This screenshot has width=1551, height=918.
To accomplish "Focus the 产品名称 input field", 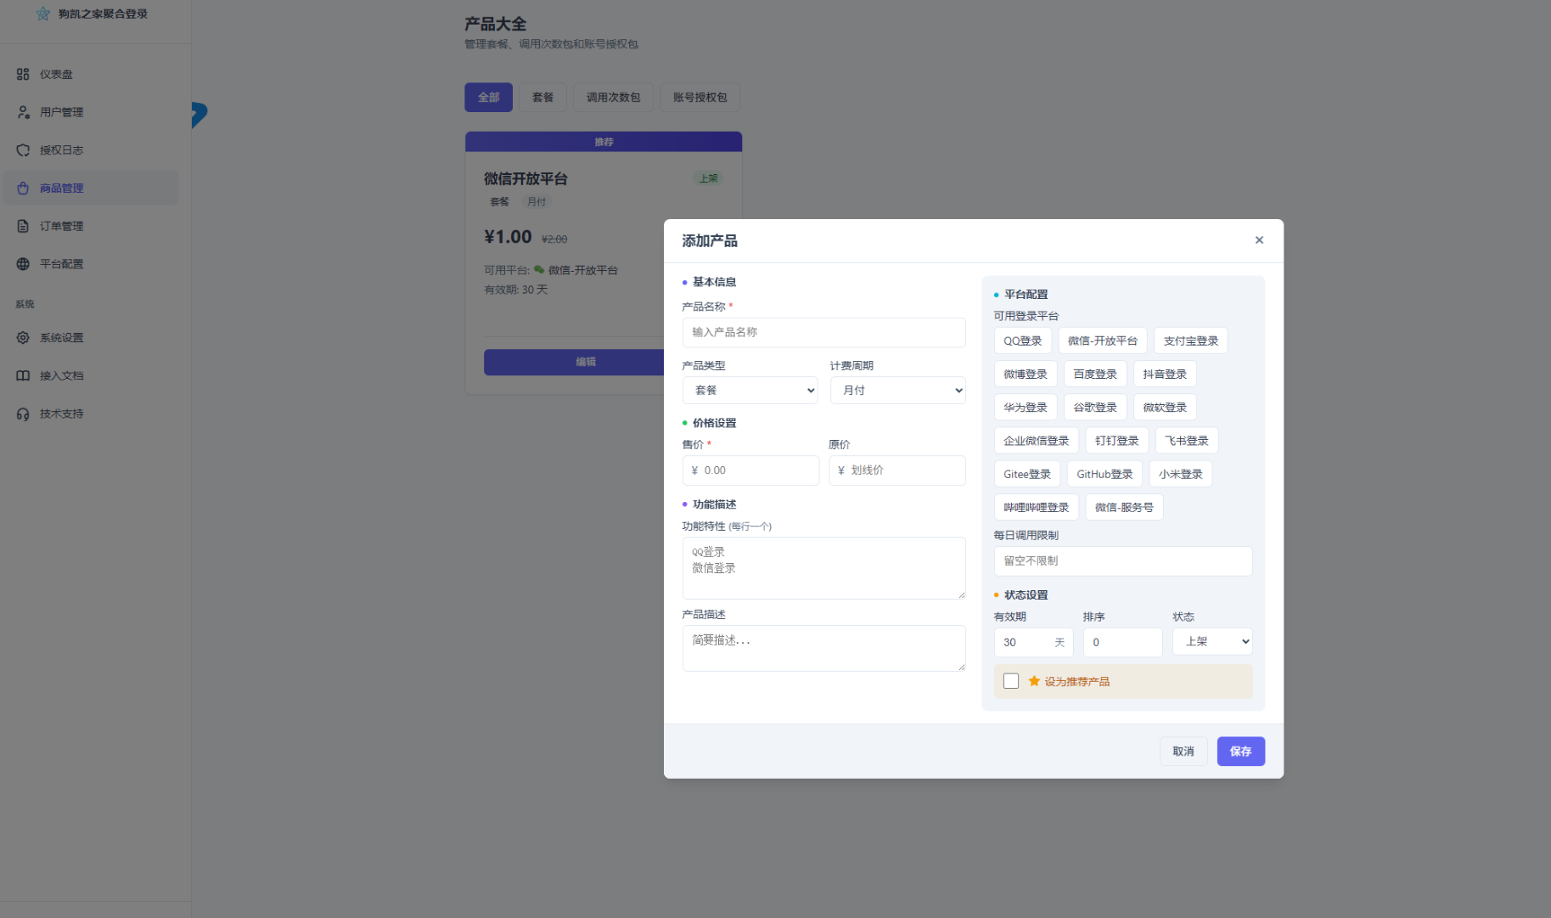I will coord(824,333).
